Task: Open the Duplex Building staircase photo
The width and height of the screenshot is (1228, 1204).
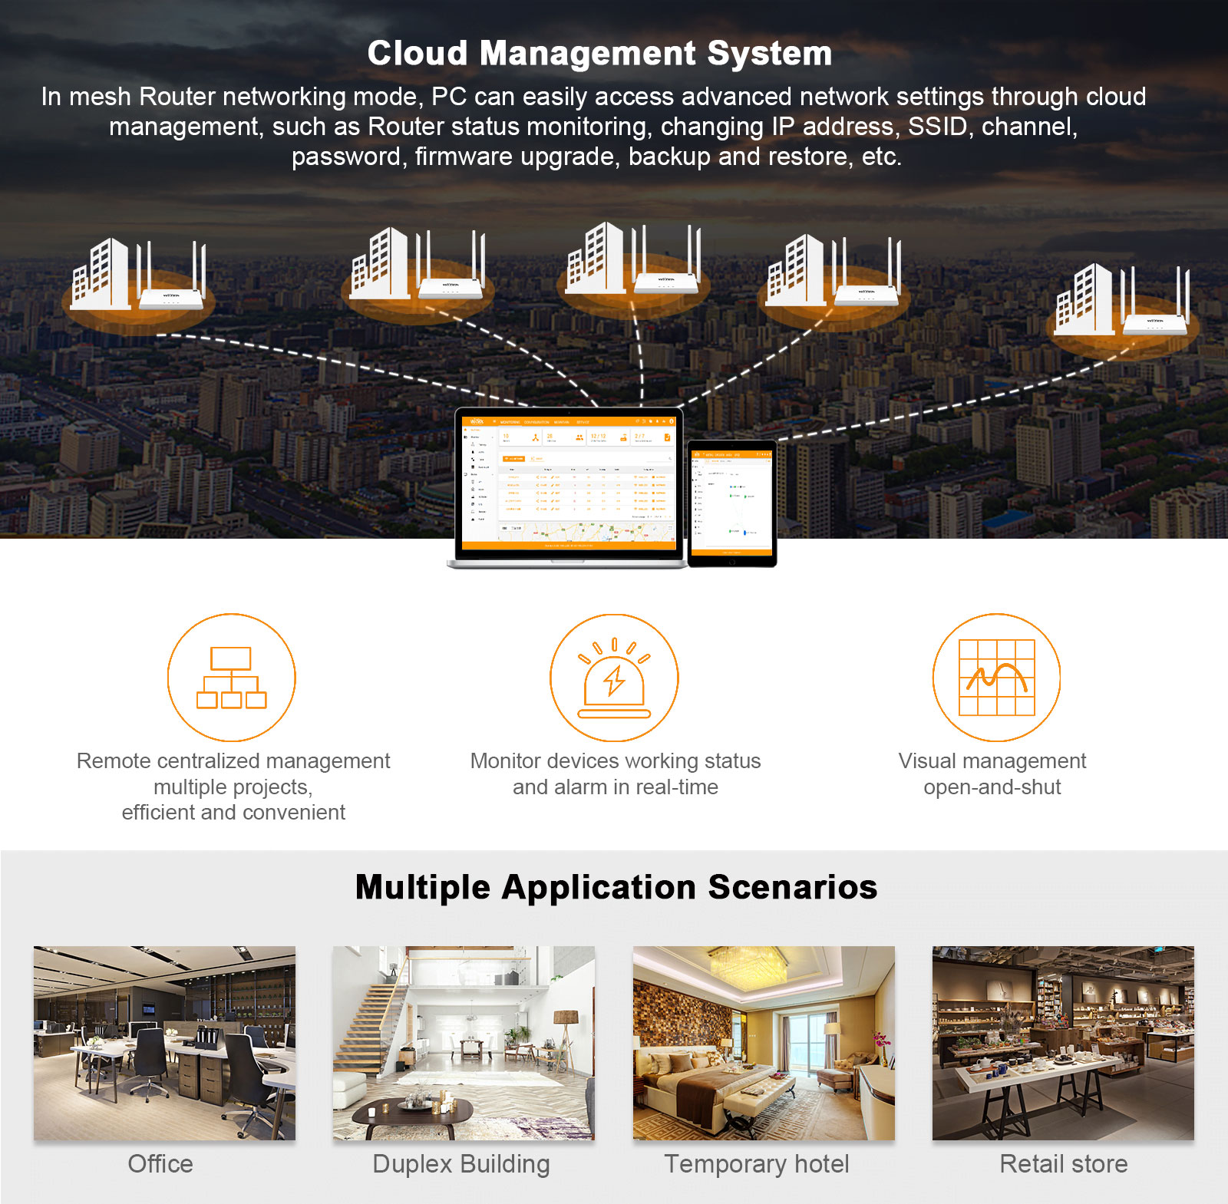Action: click(464, 1042)
